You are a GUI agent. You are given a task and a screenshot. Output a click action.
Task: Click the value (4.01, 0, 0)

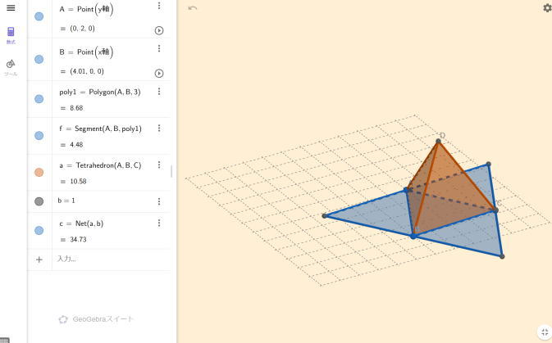pyautogui.click(x=87, y=71)
